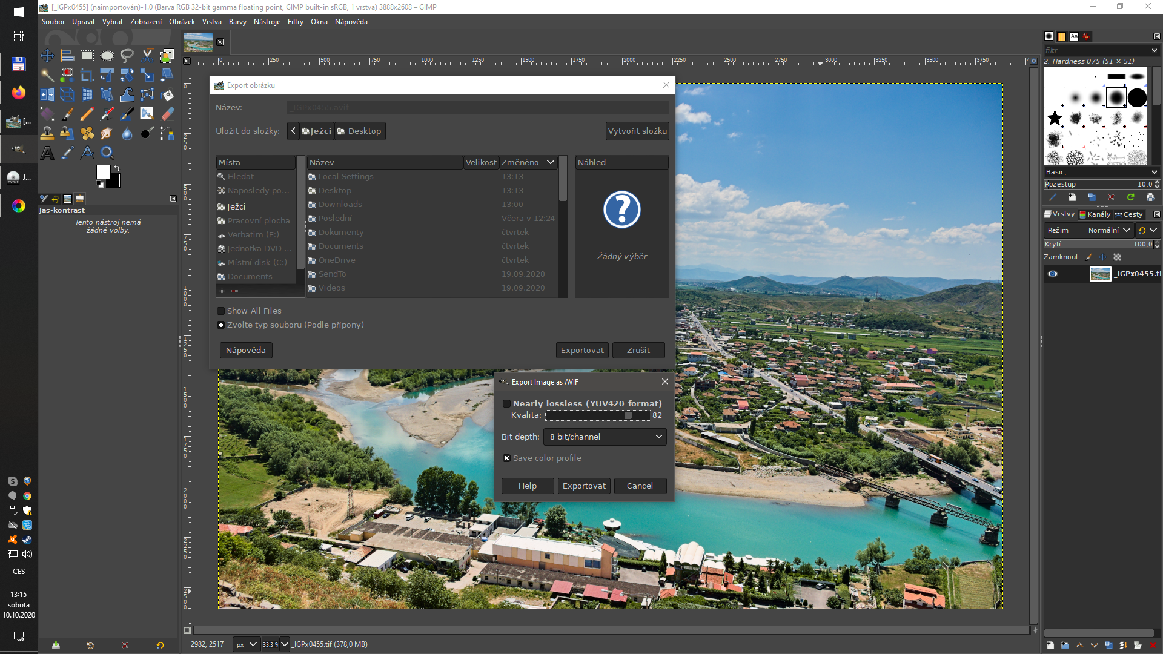This screenshot has height=654, width=1163.
Task: Click Vytvořit složku button
Action: point(637,131)
